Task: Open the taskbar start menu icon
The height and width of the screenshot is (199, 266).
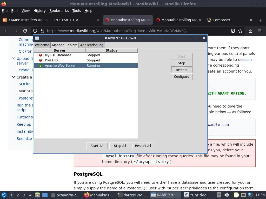Action: click(4, 195)
